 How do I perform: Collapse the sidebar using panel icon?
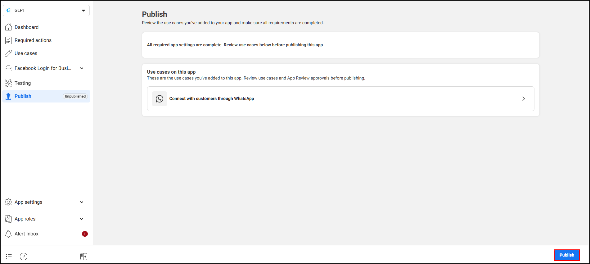[x=84, y=257]
